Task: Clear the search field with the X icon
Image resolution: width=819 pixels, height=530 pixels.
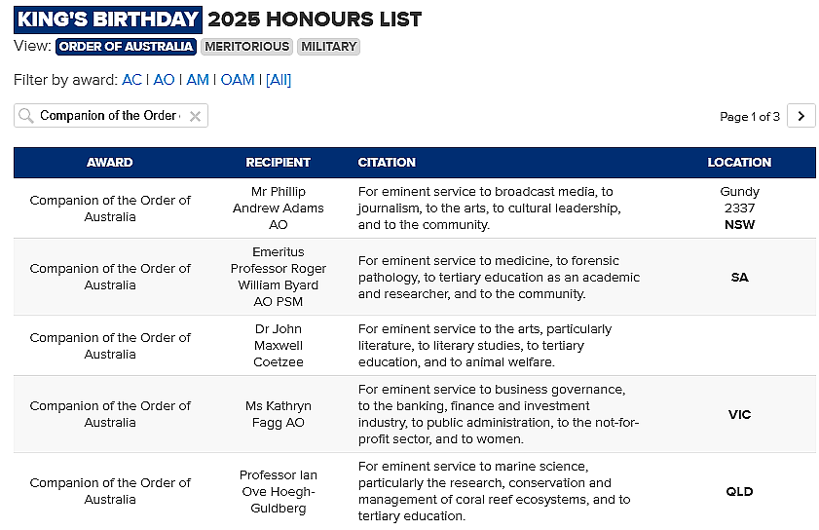Action: pyautogui.click(x=195, y=116)
